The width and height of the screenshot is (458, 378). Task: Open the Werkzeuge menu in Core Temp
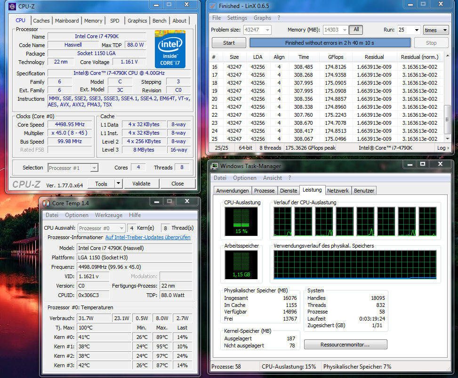(x=109, y=215)
